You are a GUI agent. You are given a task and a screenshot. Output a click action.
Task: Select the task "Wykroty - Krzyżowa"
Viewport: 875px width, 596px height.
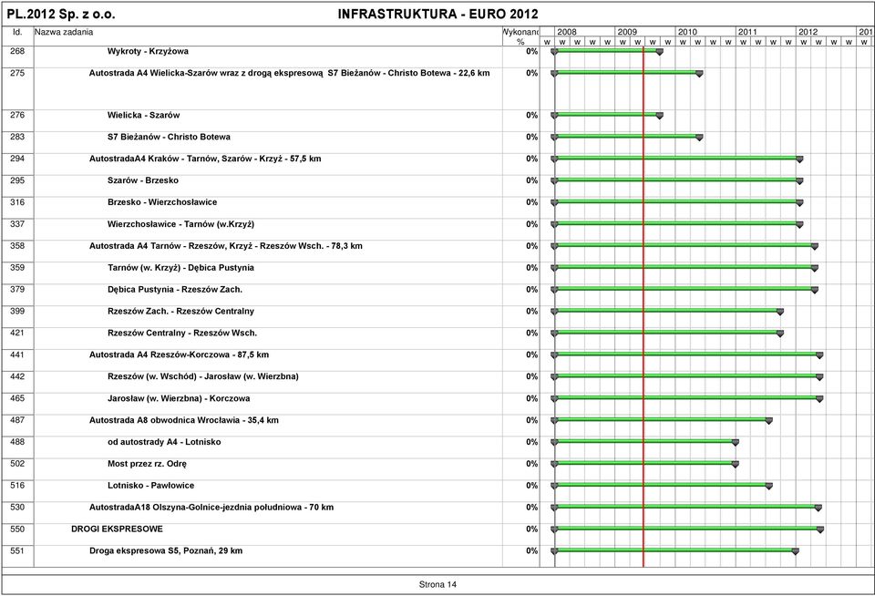pyautogui.click(x=148, y=51)
